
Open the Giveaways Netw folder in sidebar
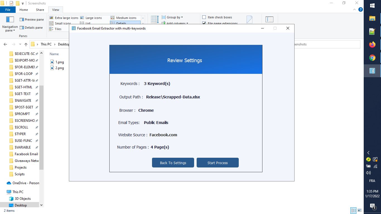click(24, 161)
